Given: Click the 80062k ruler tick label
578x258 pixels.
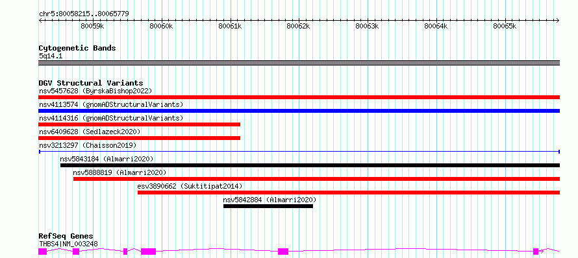Looking at the screenshot, I should click(299, 26).
